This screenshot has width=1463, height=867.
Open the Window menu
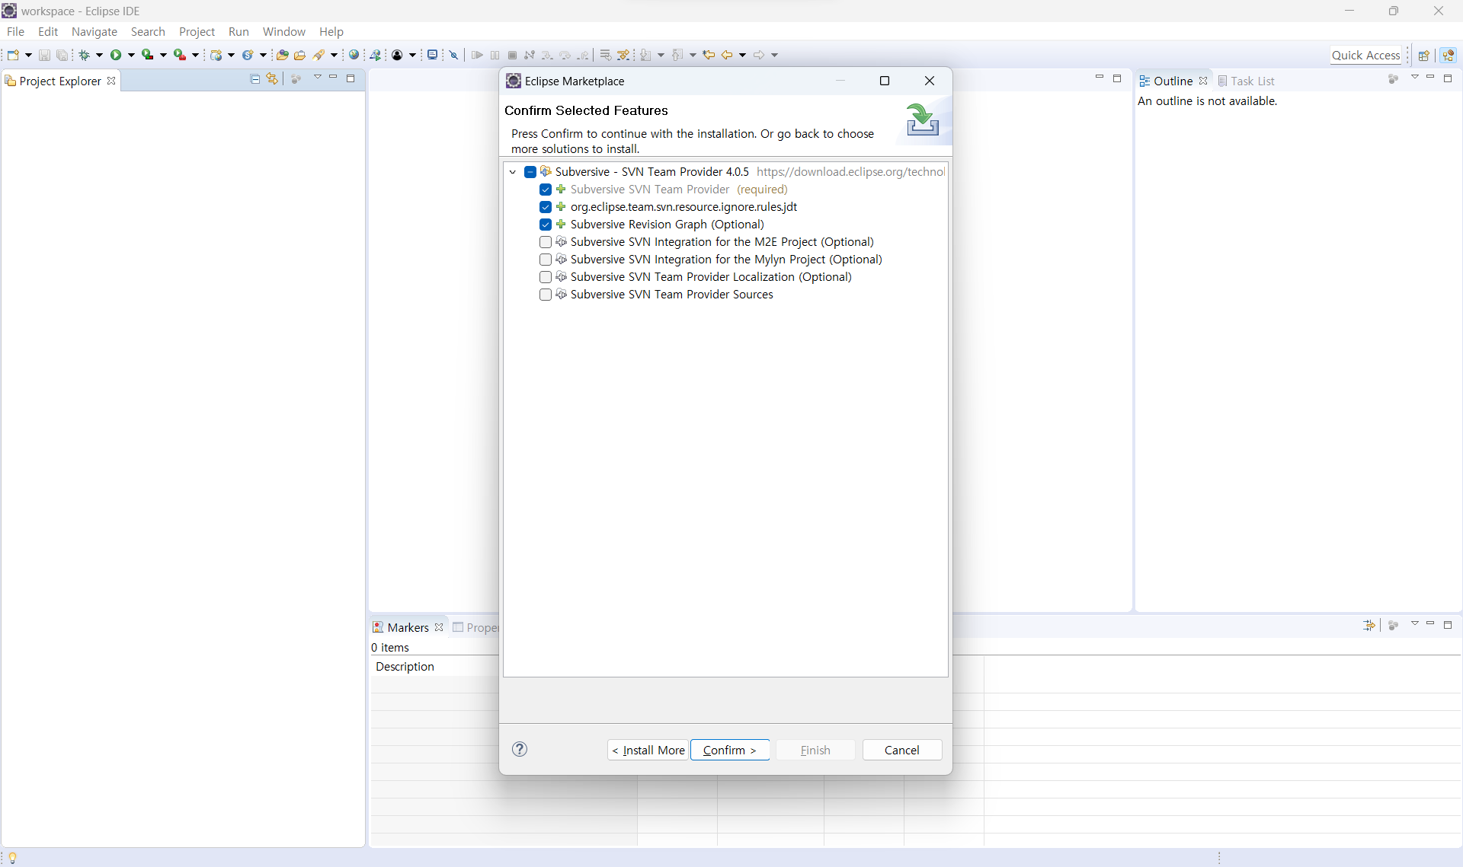(x=283, y=32)
